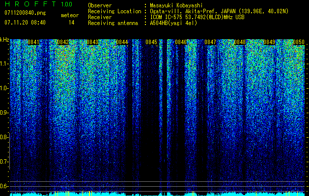Click the 0846 time marker
This screenshot has height=196, width=309.
(181, 42)
